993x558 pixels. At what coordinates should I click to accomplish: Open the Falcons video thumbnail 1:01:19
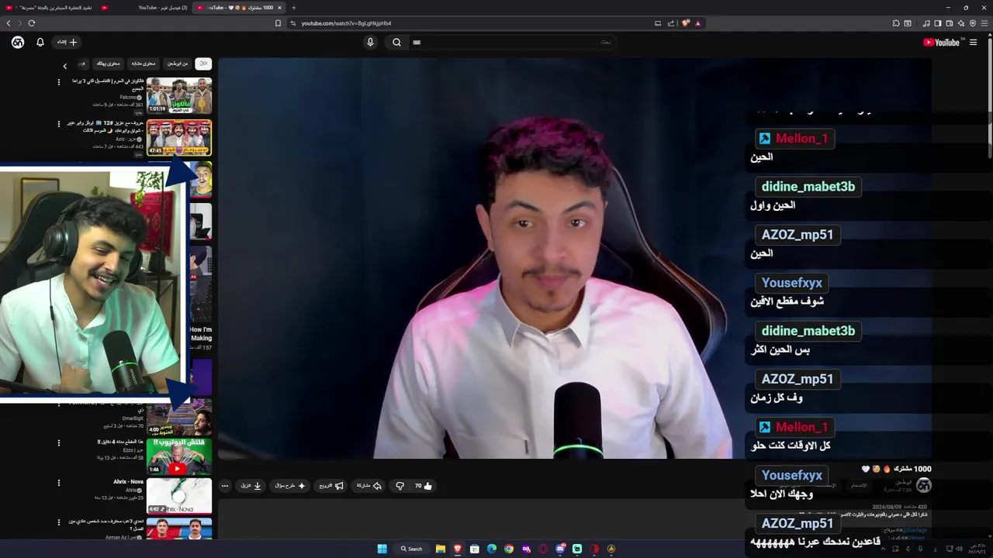(179, 95)
